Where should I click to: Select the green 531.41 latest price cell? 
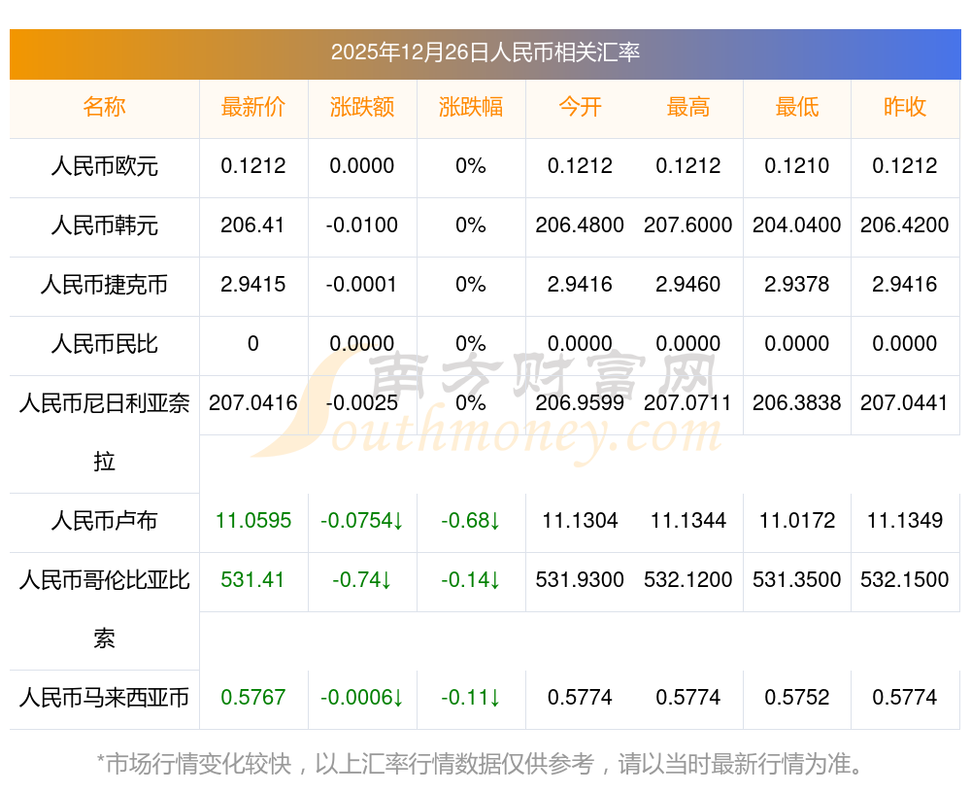point(253,580)
